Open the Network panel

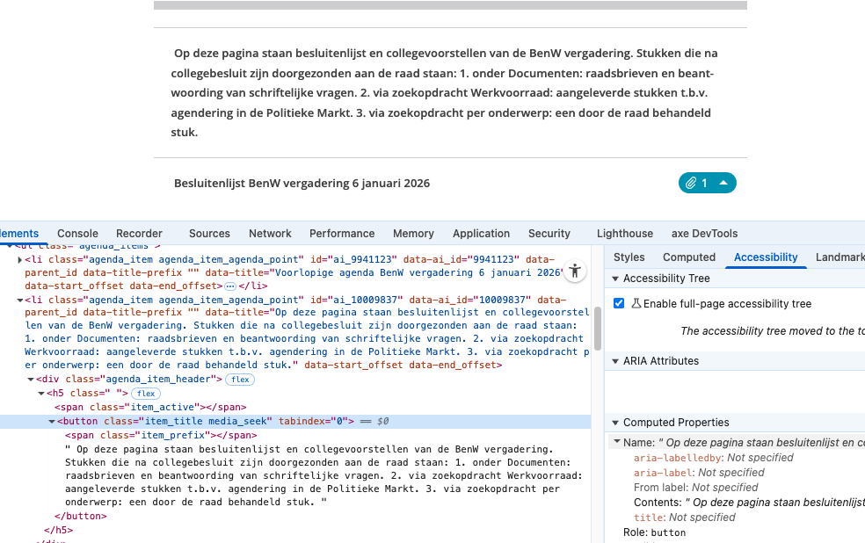click(x=270, y=234)
